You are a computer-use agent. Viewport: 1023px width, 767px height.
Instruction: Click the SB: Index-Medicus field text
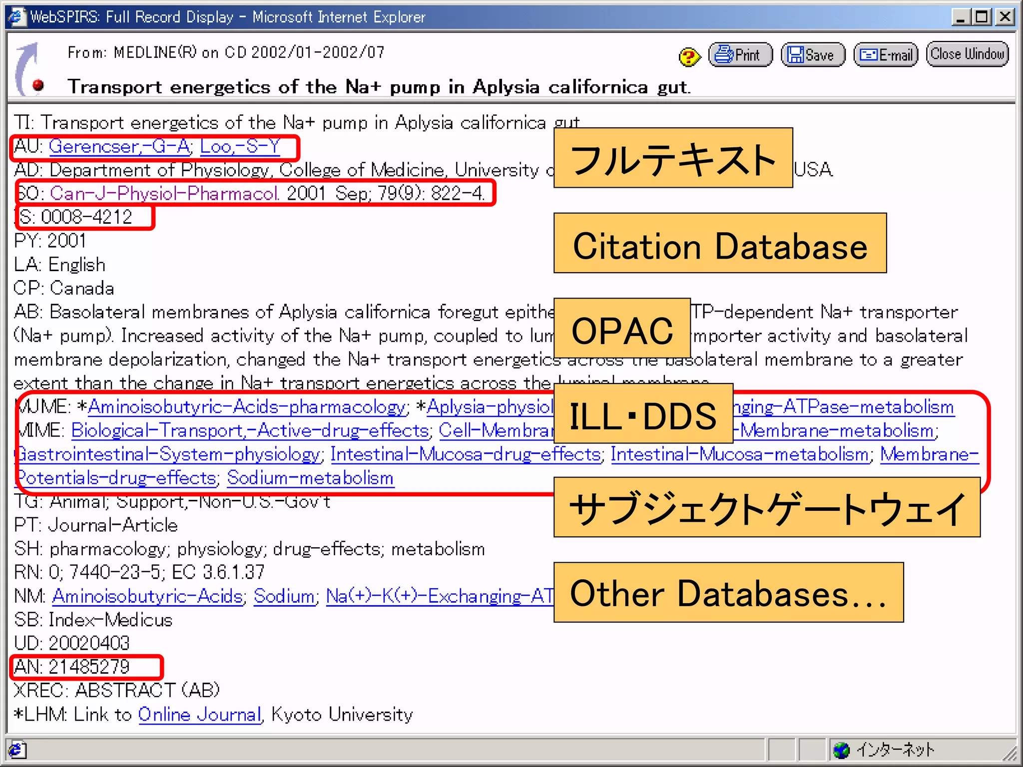[x=93, y=620]
